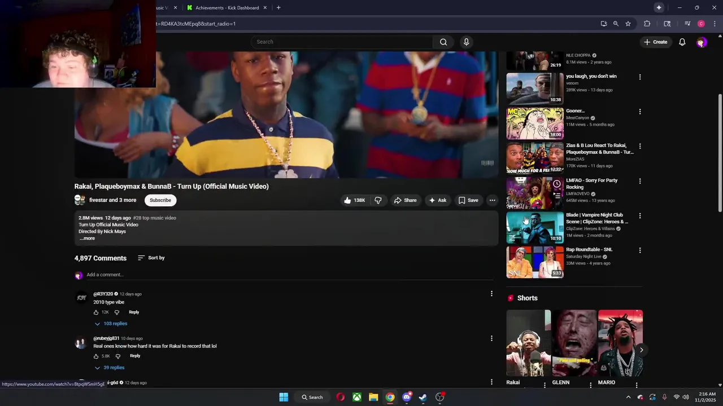
Task: Show hidden tray icons chevron
Action: [628, 397]
